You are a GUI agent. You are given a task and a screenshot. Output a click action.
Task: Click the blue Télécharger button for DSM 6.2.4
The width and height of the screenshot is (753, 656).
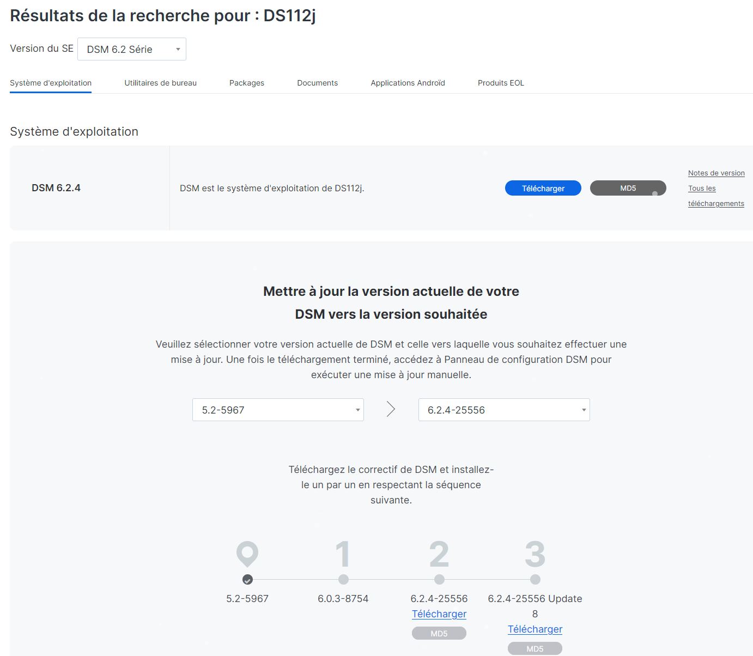543,188
